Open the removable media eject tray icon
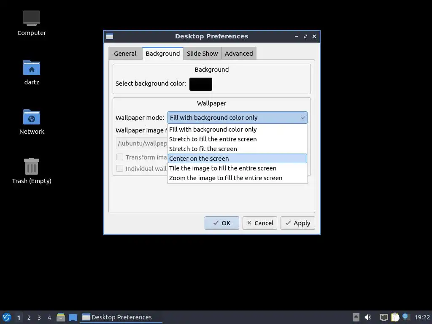 click(x=356, y=317)
